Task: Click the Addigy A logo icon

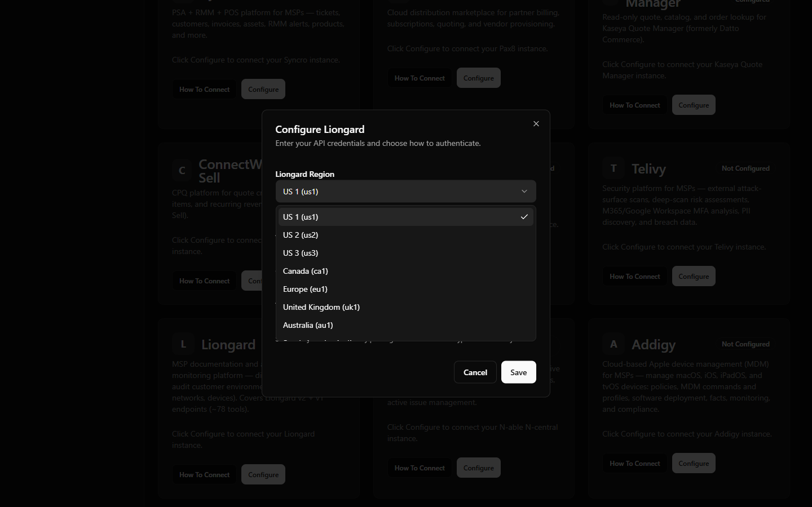Action: pos(614,344)
